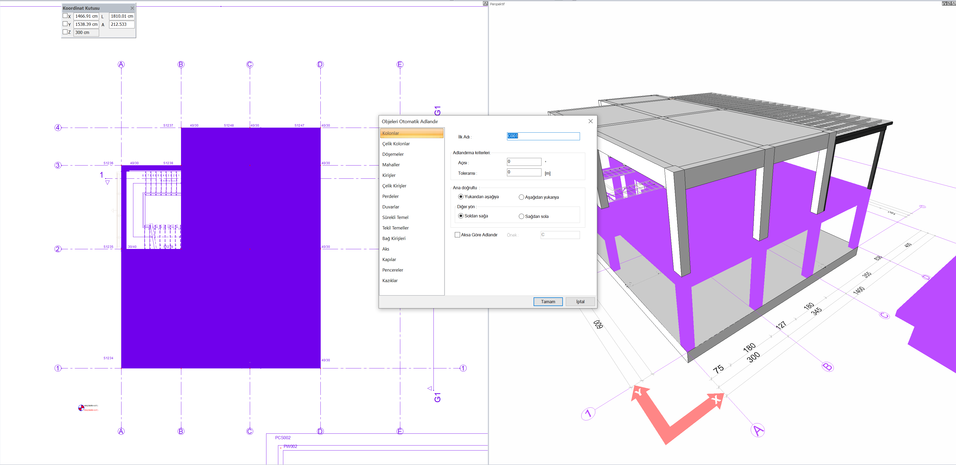Click the triangle button in the plan view corner
This screenshot has width=956, height=465.
(485, 3)
